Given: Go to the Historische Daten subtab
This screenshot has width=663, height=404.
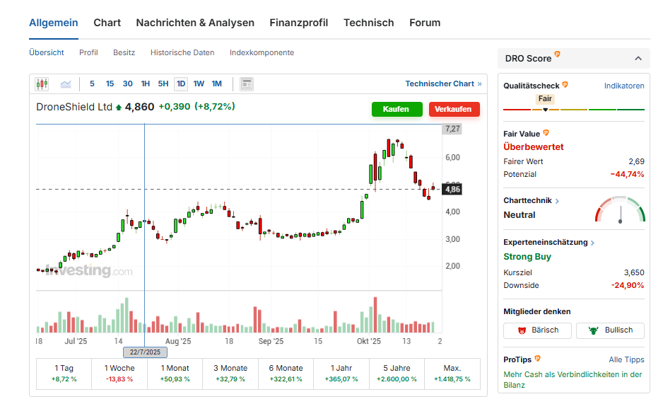Looking at the screenshot, I should click(182, 52).
